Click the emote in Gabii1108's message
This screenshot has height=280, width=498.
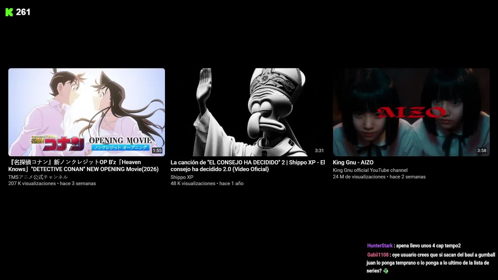click(x=386, y=271)
